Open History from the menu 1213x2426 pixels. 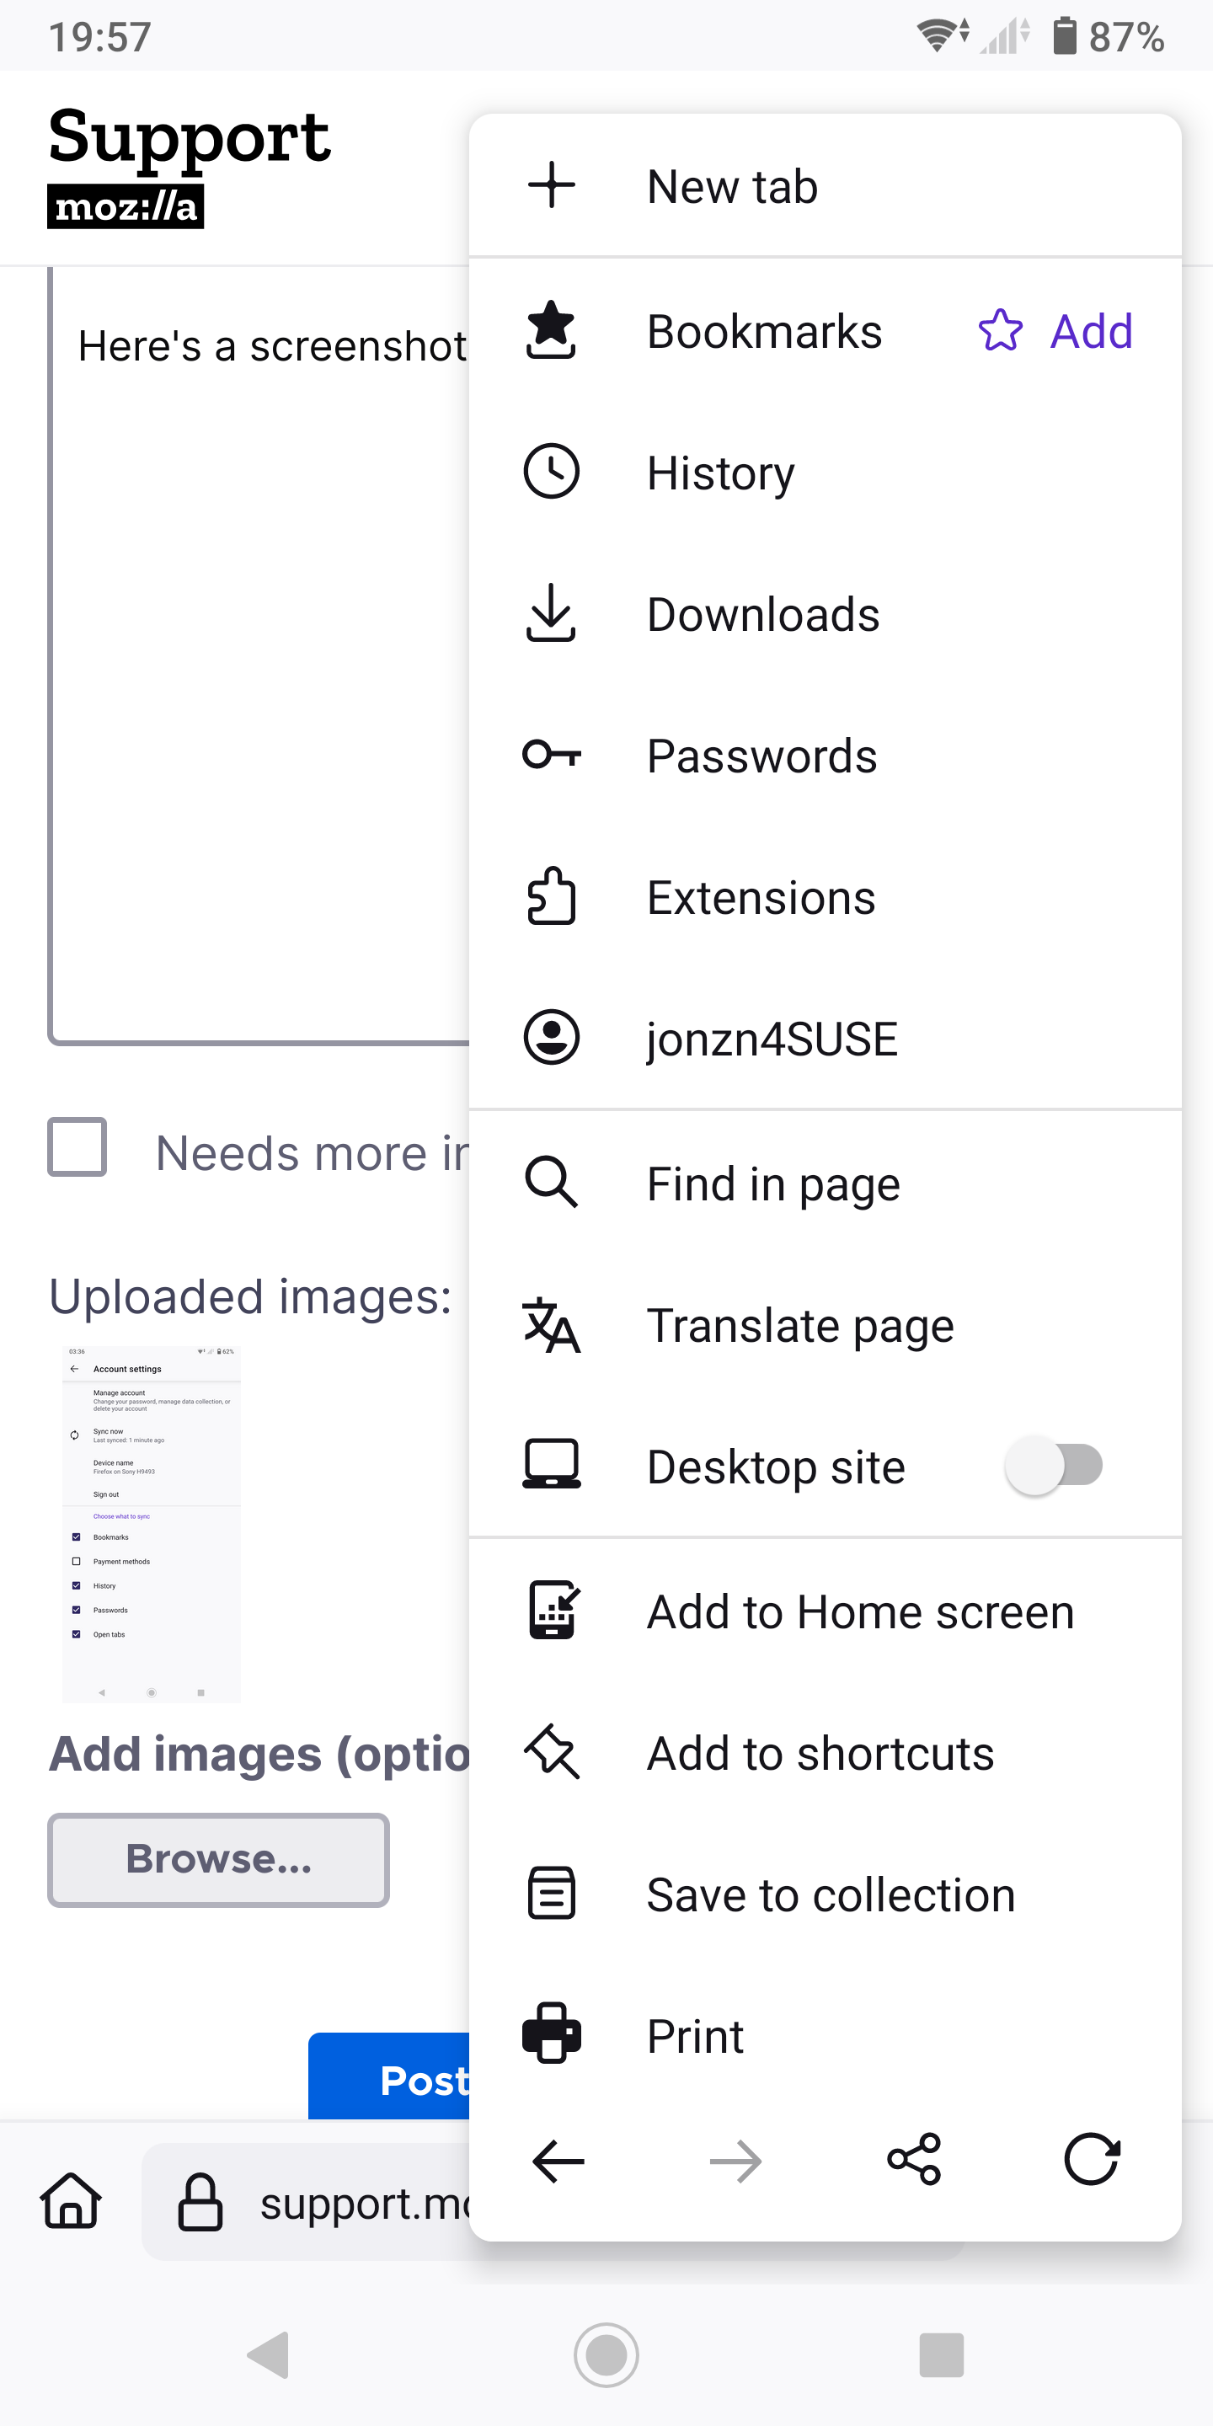(x=825, y=472)
